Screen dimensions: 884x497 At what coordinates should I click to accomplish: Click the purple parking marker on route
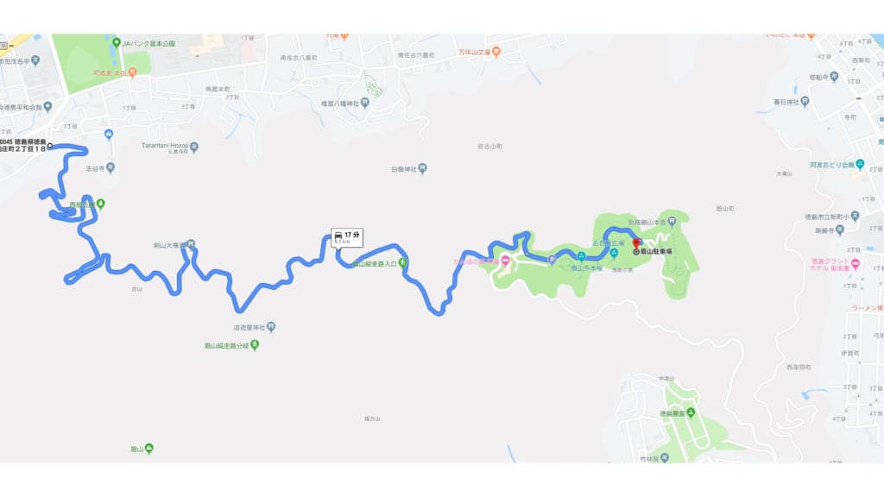552,260
